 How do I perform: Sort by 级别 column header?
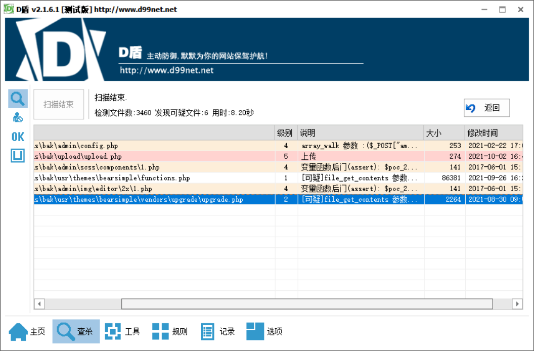286,133
